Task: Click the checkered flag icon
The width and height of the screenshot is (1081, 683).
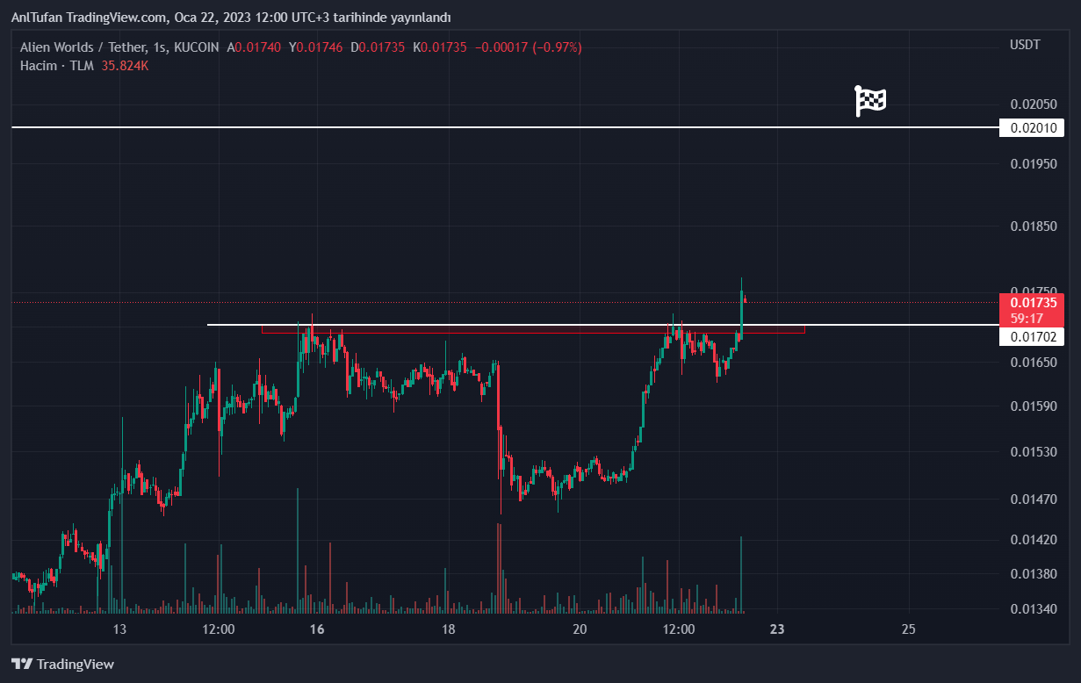Action: 870,101
